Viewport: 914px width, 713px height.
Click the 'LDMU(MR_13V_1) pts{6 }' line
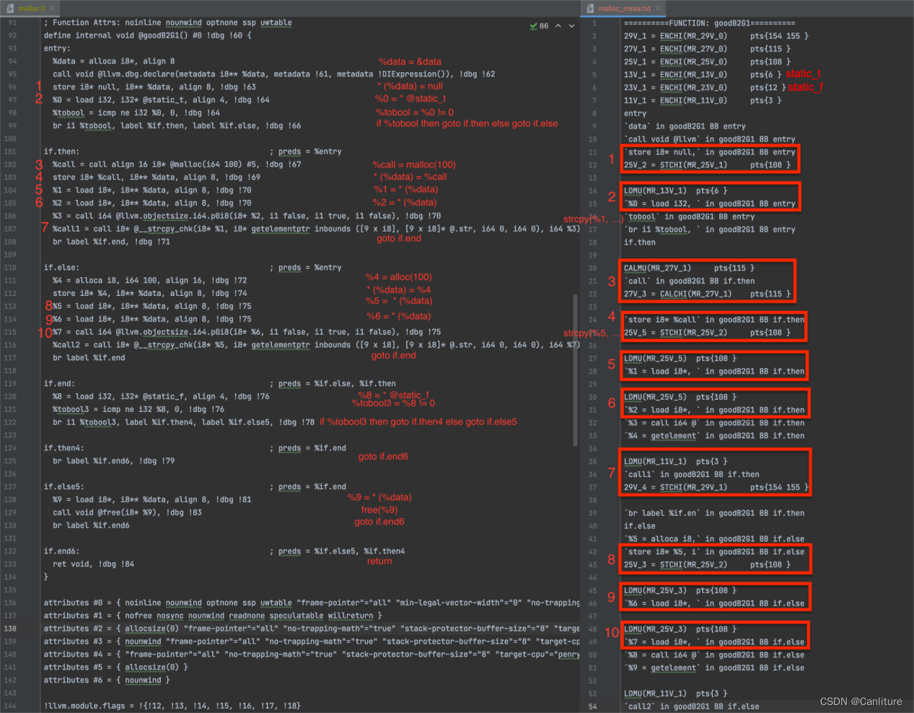[676, 191]
